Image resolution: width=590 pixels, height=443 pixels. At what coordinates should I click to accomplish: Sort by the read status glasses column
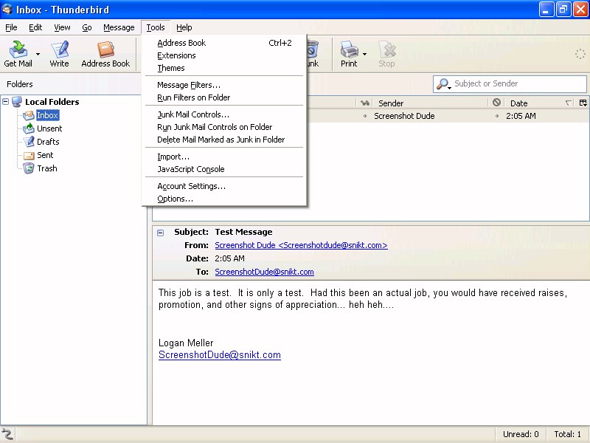[x=364, y=103]
